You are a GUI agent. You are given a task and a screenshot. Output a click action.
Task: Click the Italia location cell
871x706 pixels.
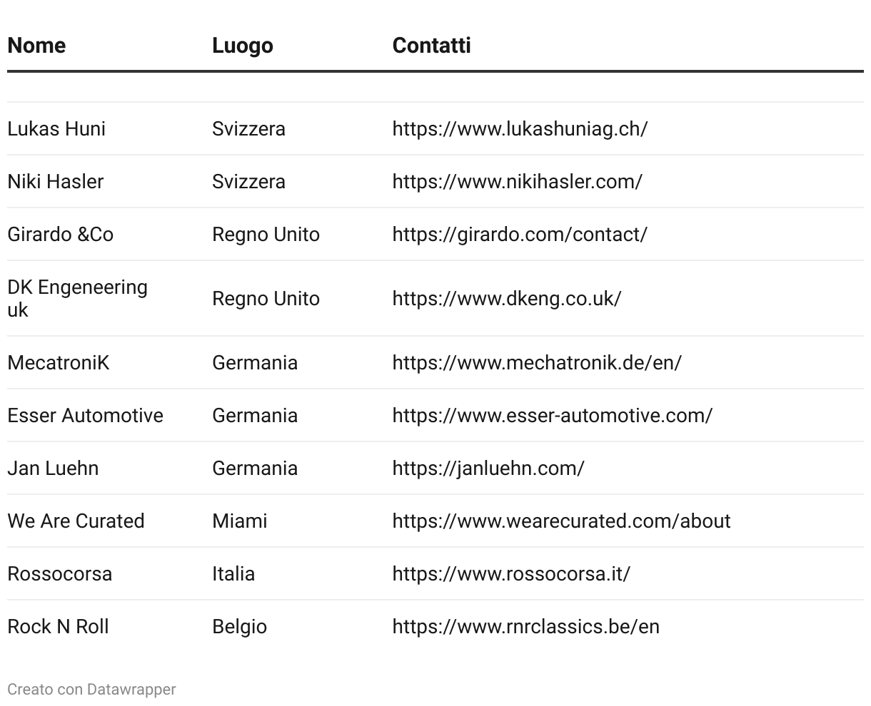(233, 574)
